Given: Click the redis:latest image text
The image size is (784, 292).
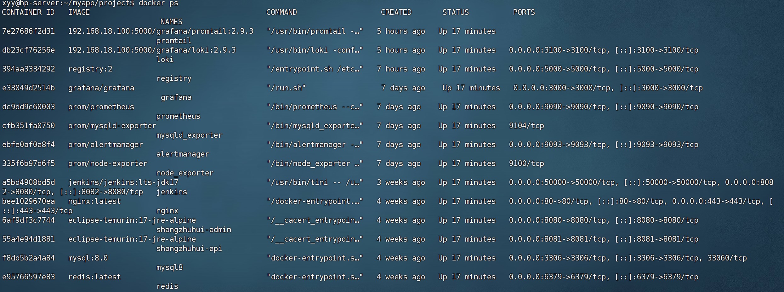Looking at the screenshot, I should tap(94, 277).
